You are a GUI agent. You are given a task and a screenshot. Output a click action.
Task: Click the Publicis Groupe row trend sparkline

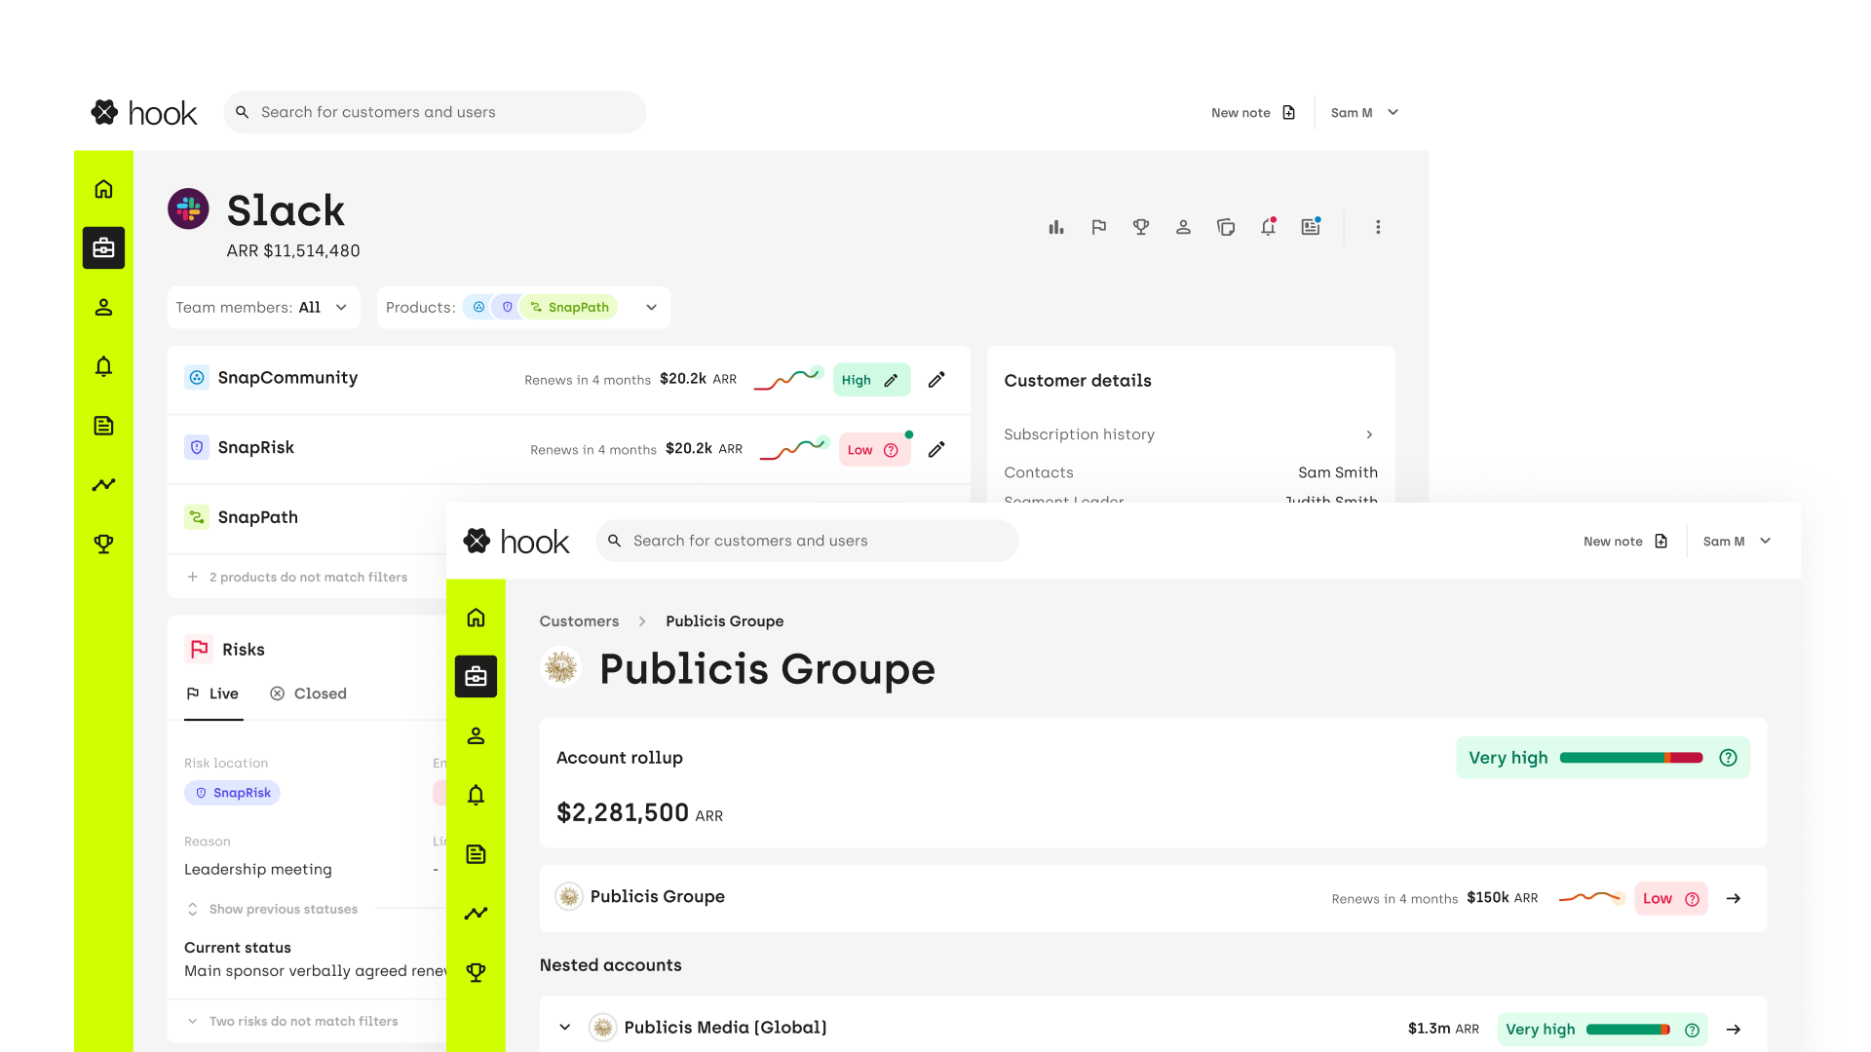pyautogui.click(x=1591, y=897)
